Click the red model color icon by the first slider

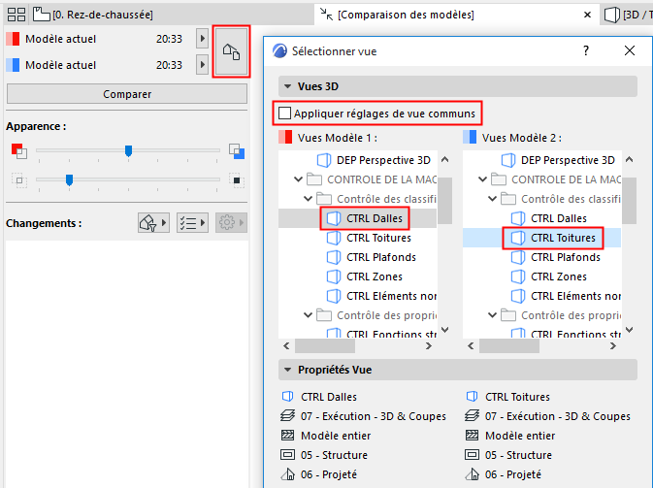[18, 150]
